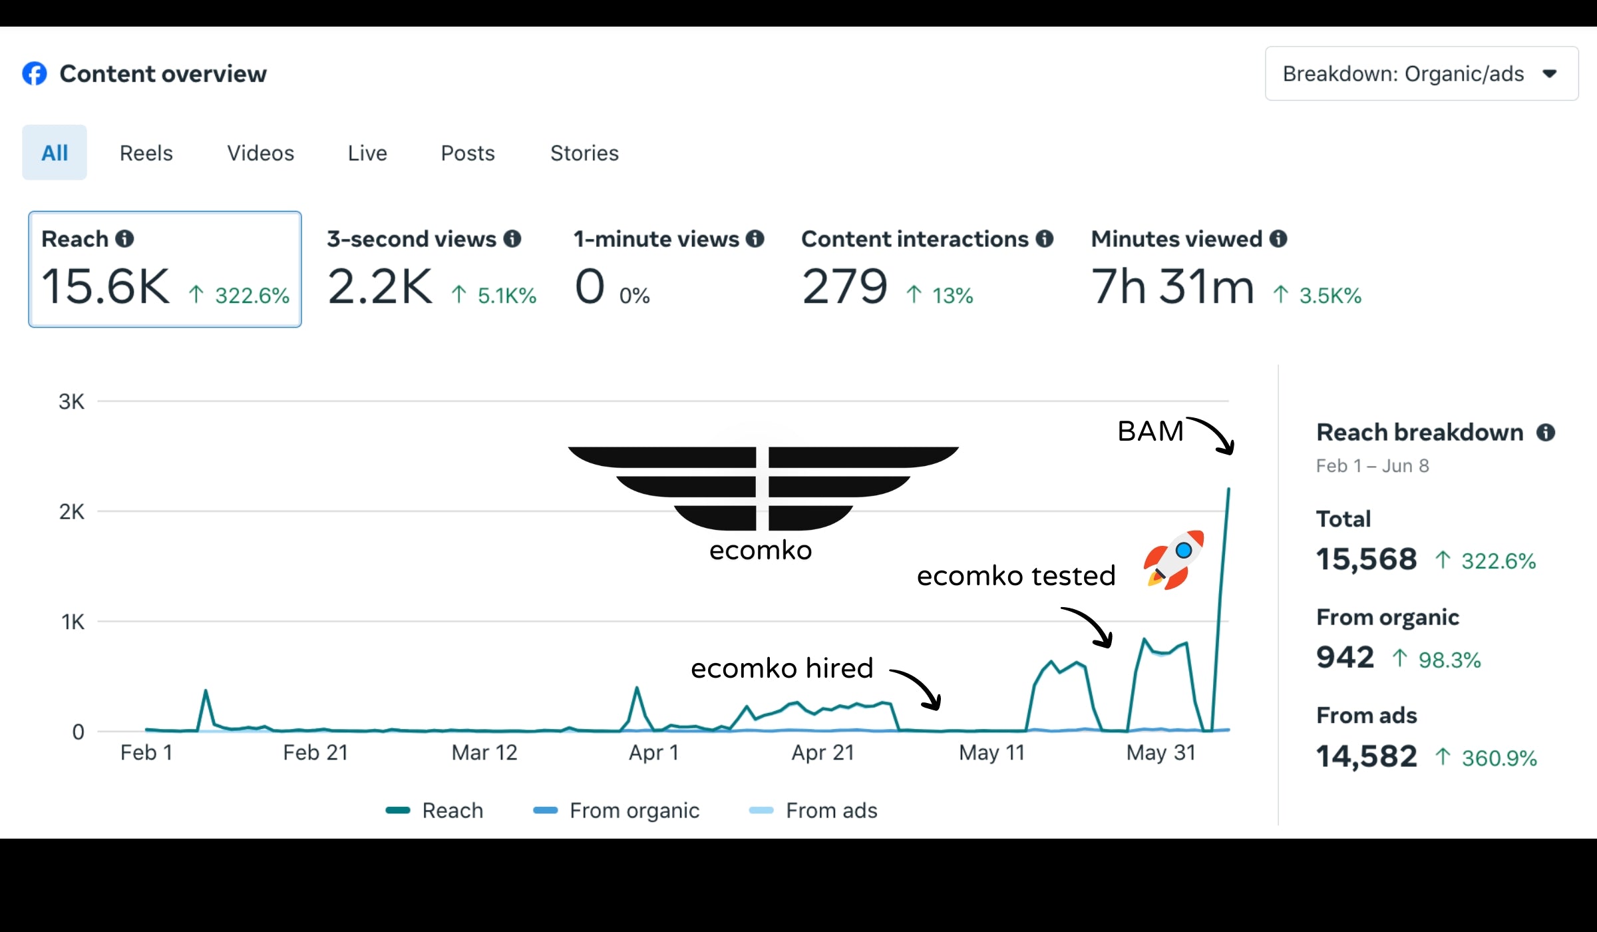The height and width of the screenshot is (932, 1597).
Task: Click the Facebook logo icon
Action: tap(35, 73)
